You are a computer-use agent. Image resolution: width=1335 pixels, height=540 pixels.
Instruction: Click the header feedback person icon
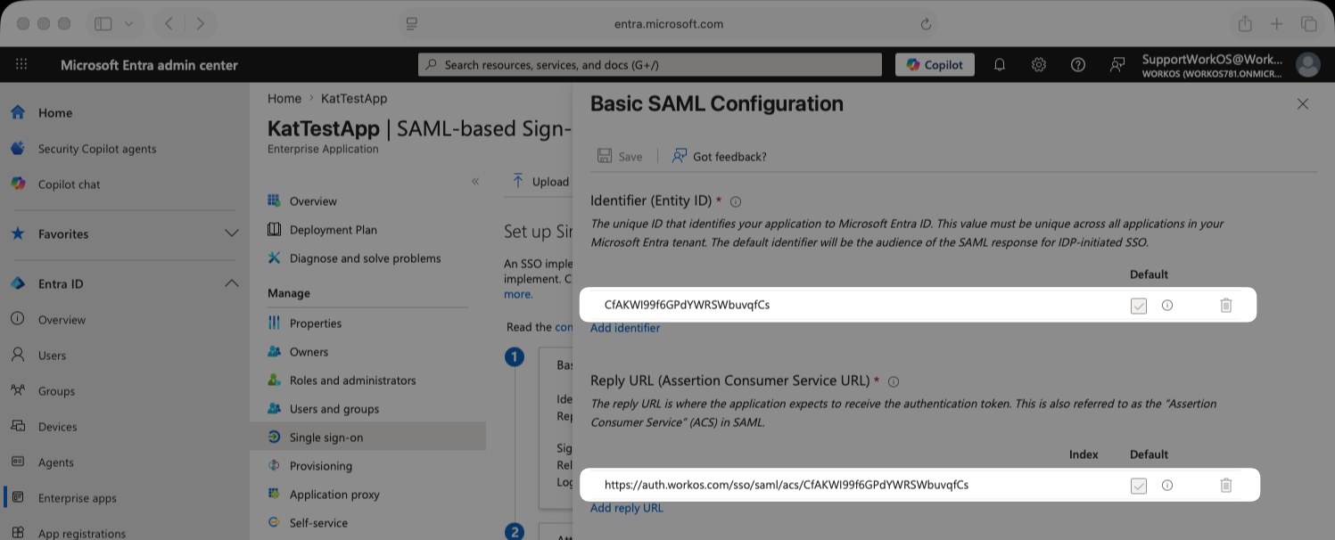[x=1117, y=64]
